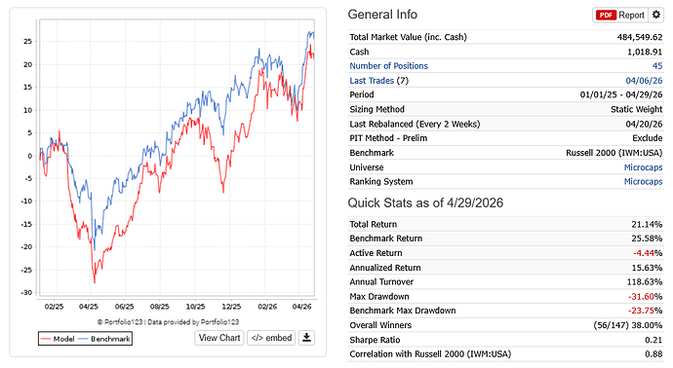Click the General Info heading
Viewport: 673px width, 368px height.
[382, 15]
